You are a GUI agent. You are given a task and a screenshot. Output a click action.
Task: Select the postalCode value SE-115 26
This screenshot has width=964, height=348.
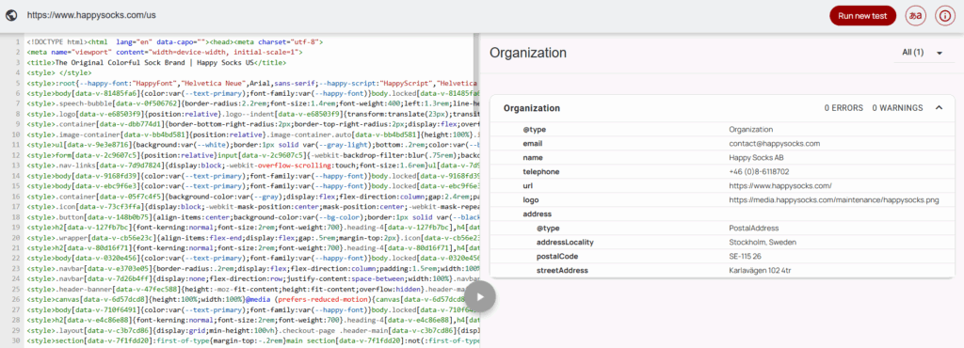point(746,257)
